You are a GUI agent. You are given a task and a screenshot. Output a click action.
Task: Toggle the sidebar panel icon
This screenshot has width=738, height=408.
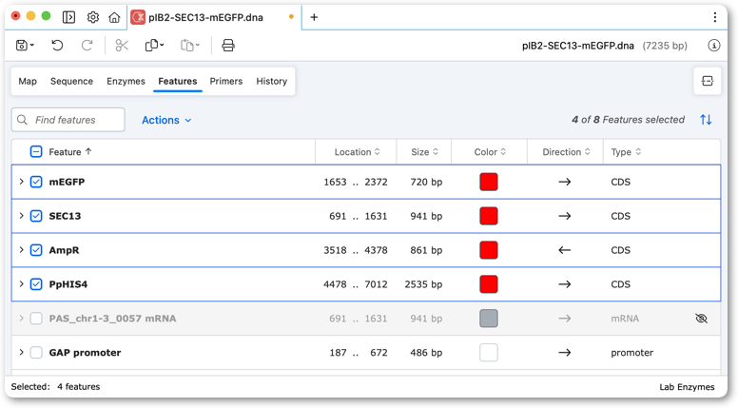68,17
